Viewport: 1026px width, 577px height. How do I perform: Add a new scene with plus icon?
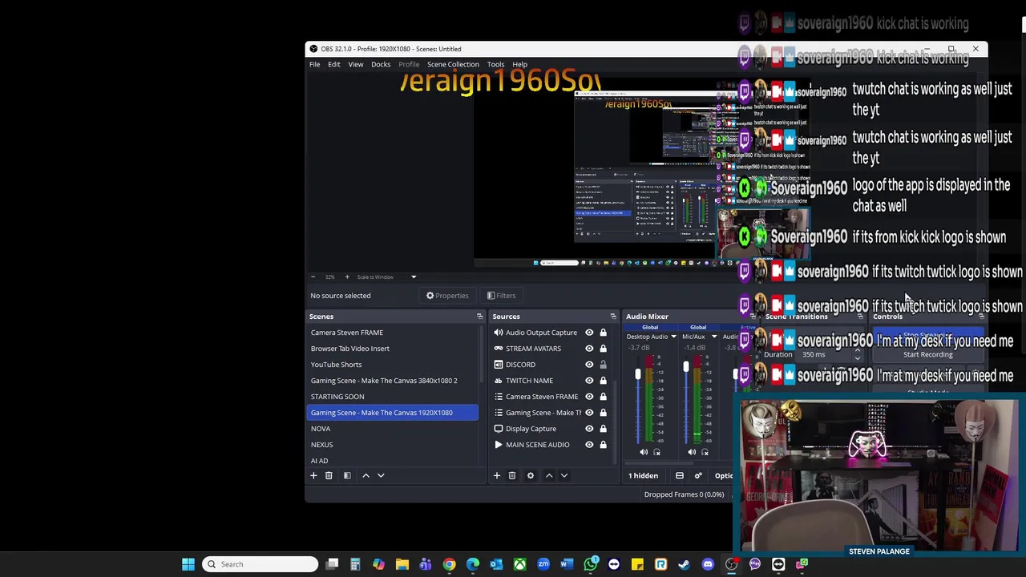(x=313, y=476)
